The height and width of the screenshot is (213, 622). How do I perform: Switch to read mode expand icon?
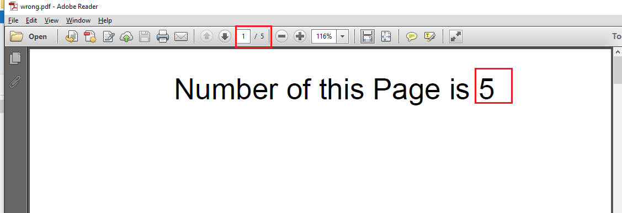pyautogui.click(x=455, y=36)
